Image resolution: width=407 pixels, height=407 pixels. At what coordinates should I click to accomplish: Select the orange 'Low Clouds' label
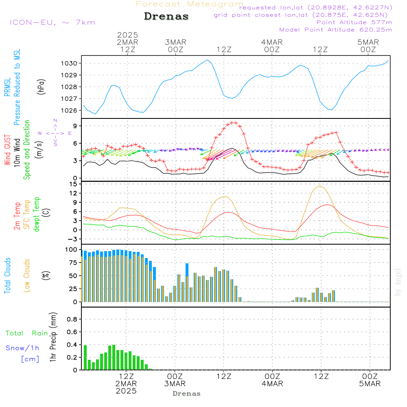pyautogui.click(x=26, y=276)
